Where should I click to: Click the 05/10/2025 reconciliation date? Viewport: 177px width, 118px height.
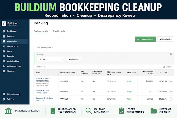pos(111,92)
